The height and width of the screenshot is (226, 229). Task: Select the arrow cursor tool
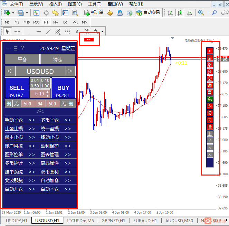pos(7,31)
